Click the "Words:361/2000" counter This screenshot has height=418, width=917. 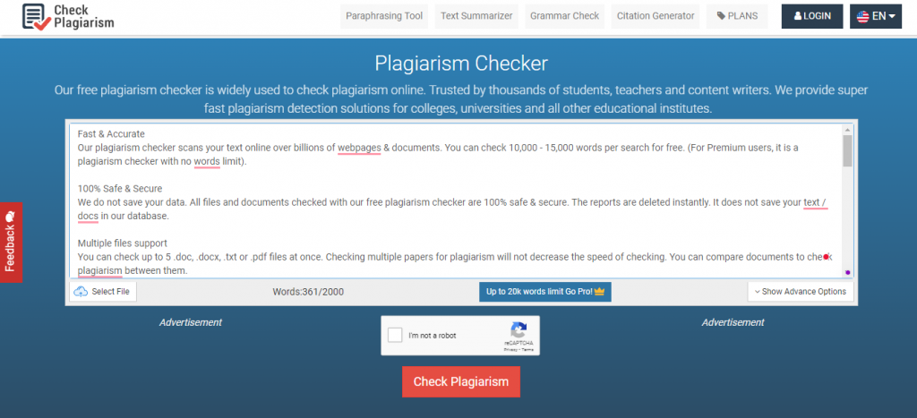tap(308, 291)
